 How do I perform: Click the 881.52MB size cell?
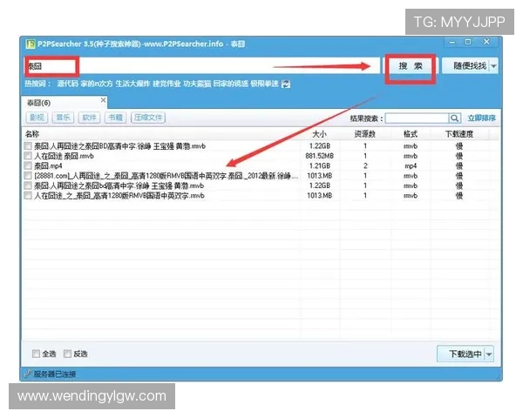click(x=320, y=156)
